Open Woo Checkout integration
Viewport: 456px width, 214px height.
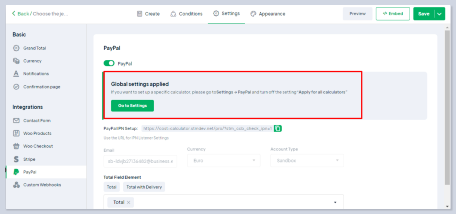pos(38,146)
